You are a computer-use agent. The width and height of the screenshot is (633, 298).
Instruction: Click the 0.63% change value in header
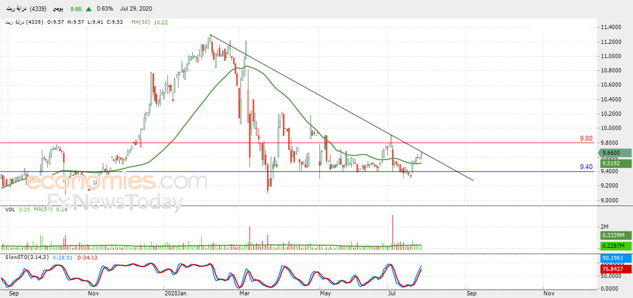click(105, 8)
